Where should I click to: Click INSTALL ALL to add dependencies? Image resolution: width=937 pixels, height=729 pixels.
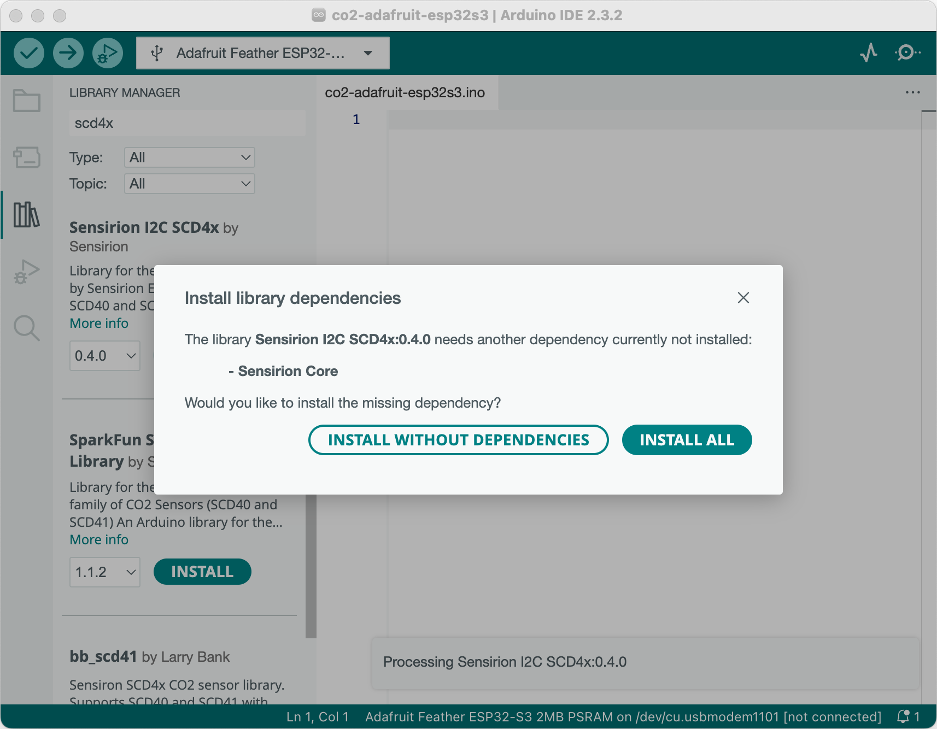pyautogui.click(x=687, y=440)
